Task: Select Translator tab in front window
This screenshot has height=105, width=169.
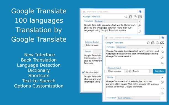Action: (111, 47)
